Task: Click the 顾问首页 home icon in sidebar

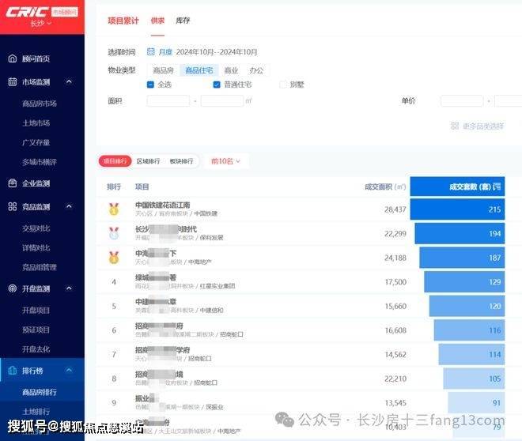Action: point(13,58)
